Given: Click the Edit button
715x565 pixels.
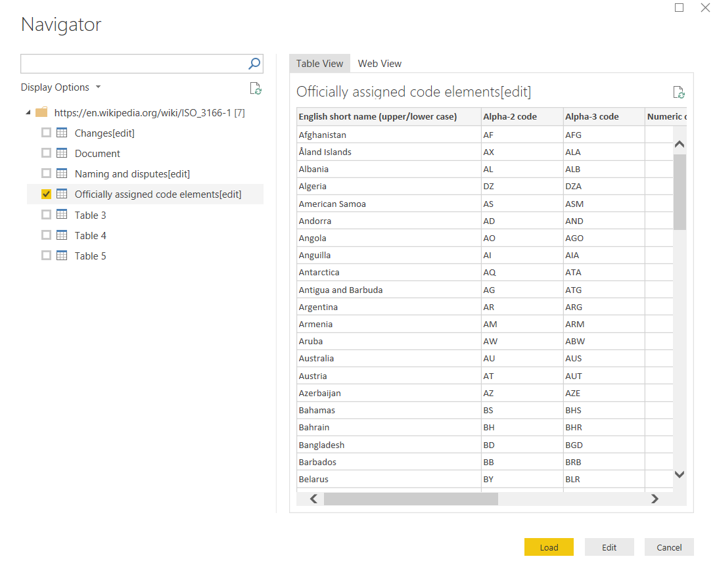Looking at the screenshot, I should [609, 547].
